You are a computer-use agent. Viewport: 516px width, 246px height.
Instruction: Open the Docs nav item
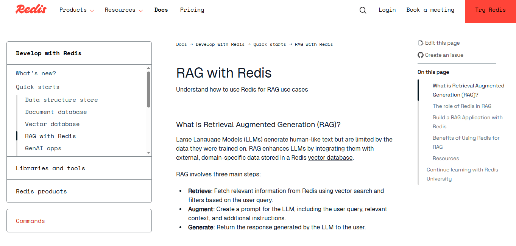(x=161, y=10)
